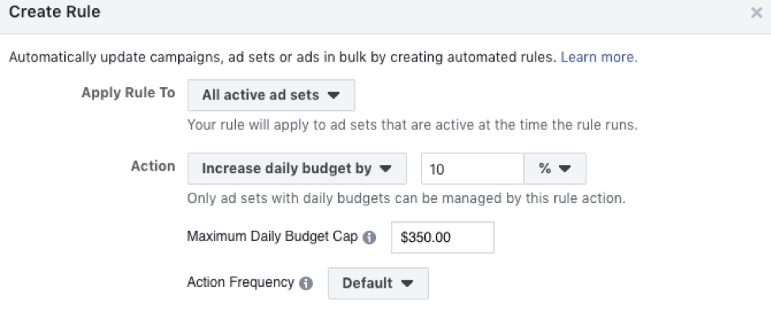Click the Action field label
Image resolution: width=771 pixels, height=309 pixels.
click(x=153, y=166)
